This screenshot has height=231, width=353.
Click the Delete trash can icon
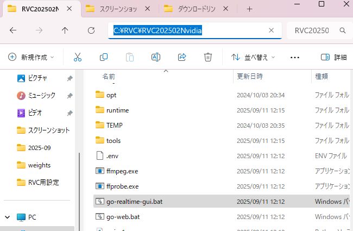208,57
